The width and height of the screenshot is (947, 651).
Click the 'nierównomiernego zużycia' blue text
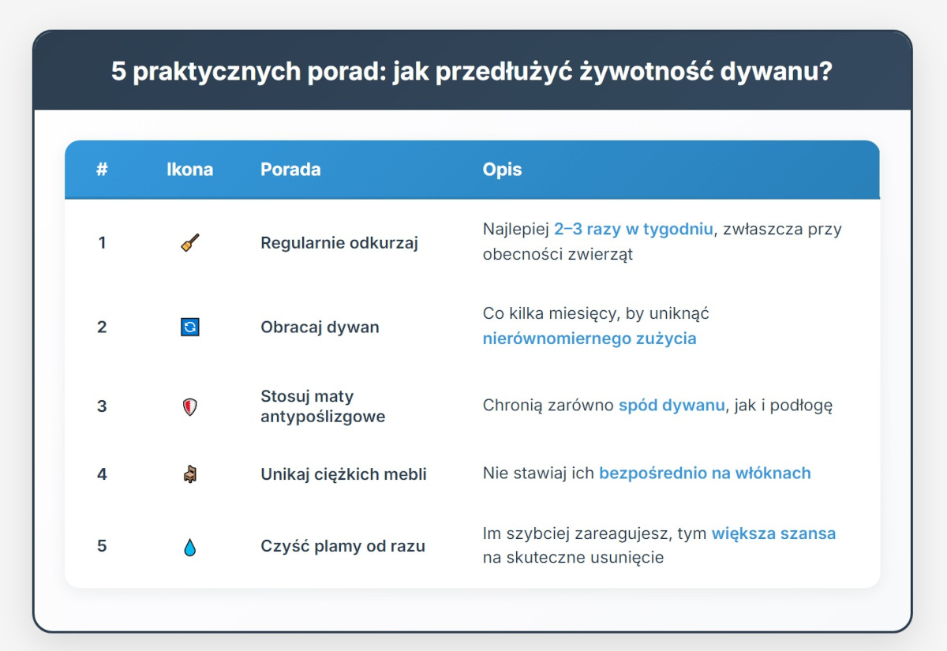590,338
